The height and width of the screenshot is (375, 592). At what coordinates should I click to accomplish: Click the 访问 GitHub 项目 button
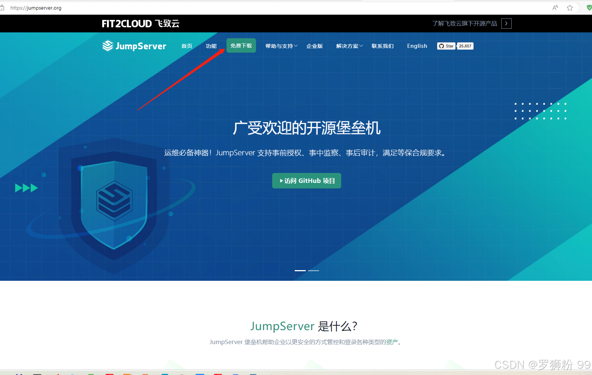(x=307, y=181)
